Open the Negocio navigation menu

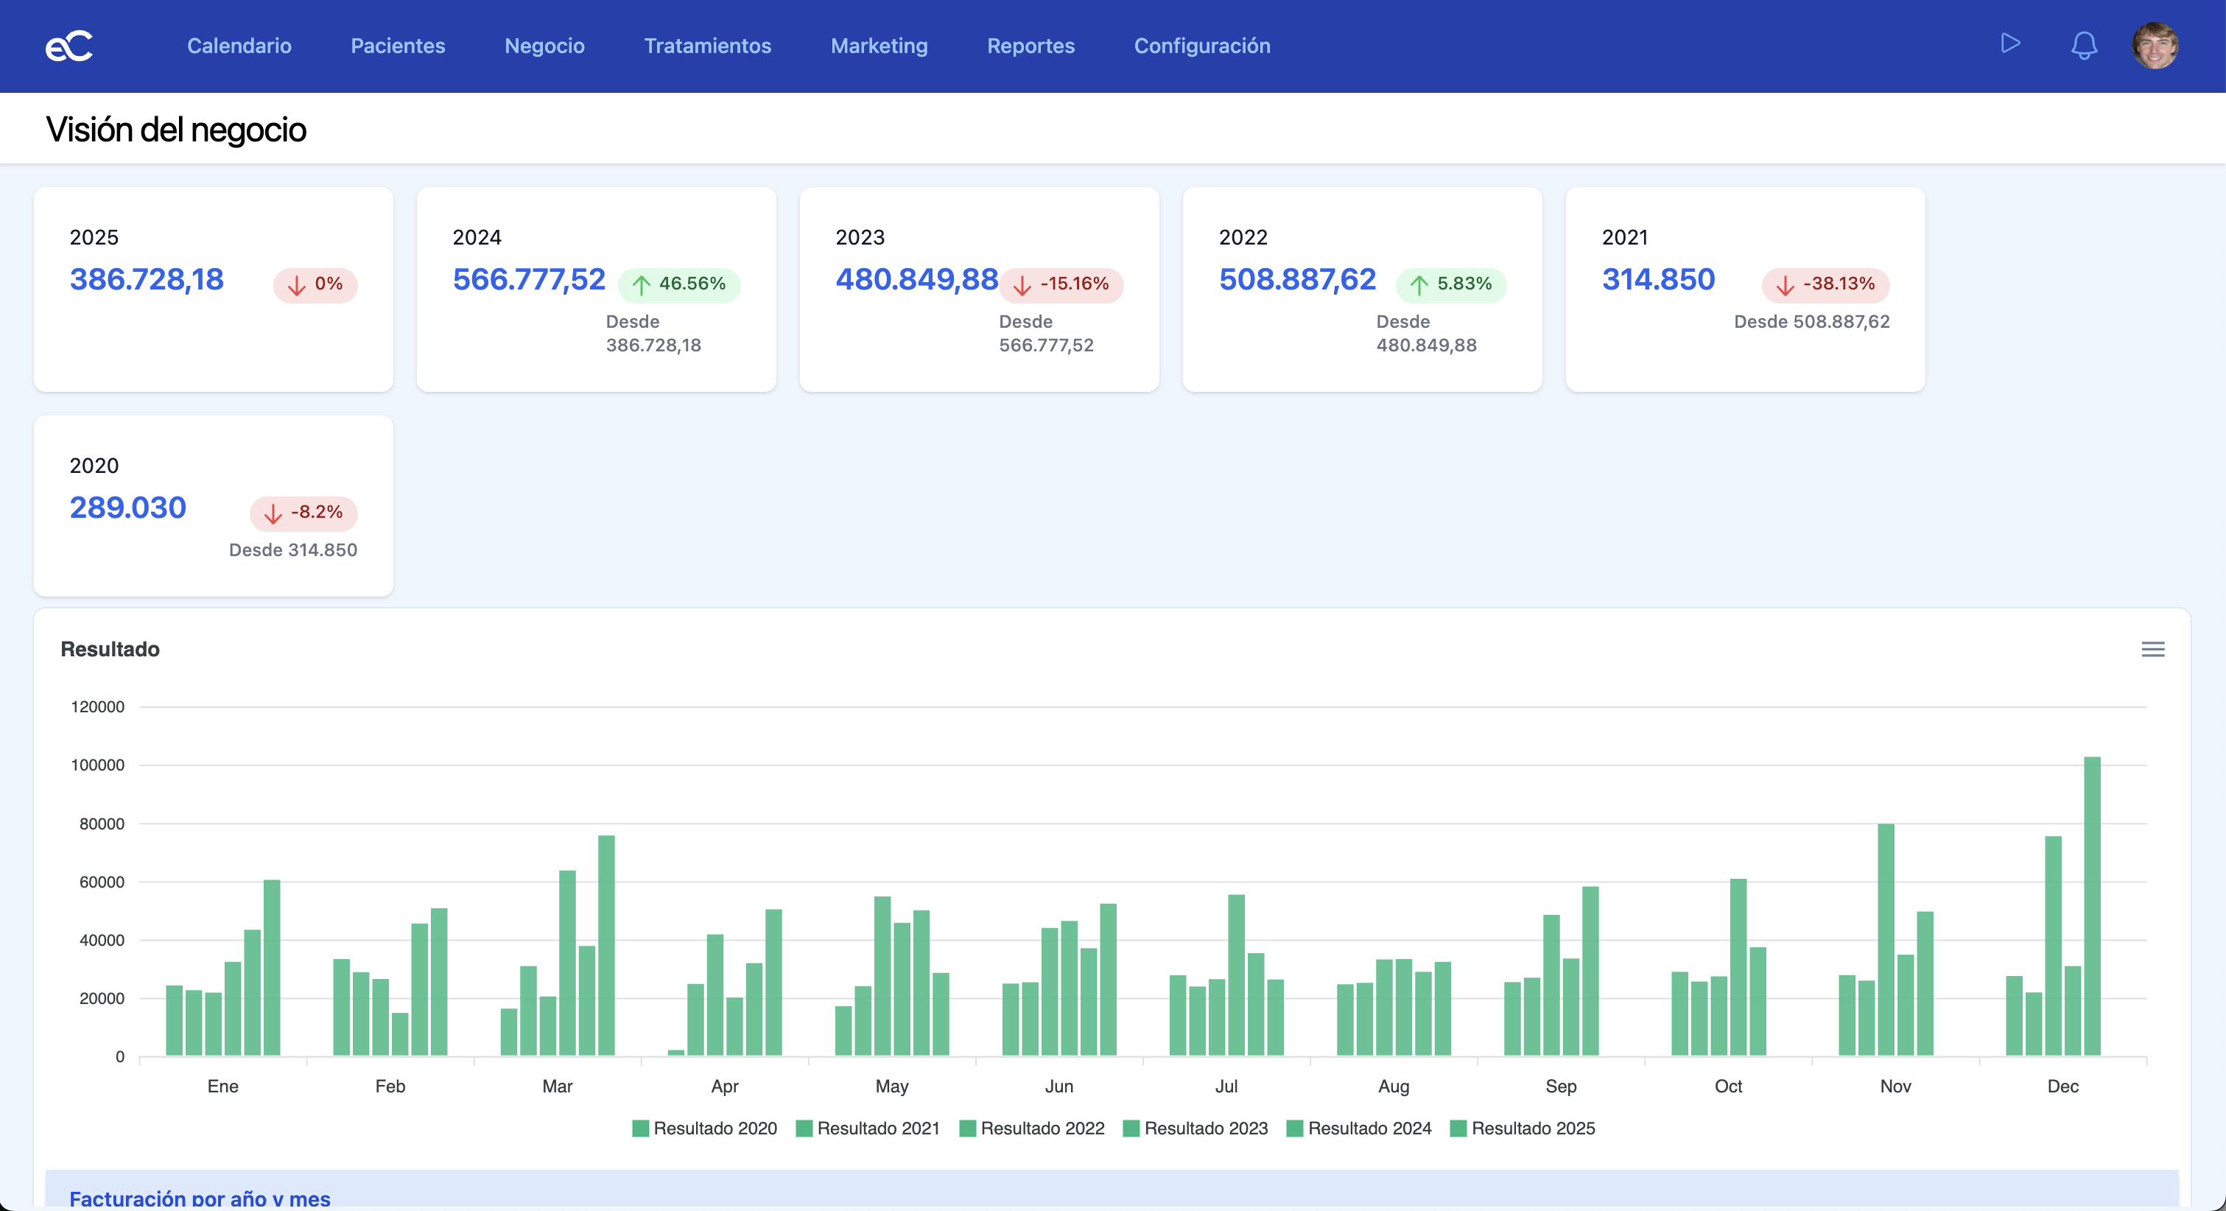point(544,46)
